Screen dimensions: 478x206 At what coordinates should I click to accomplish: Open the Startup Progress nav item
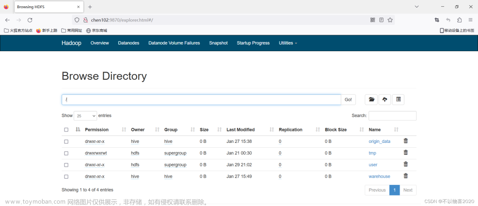click(x=253, y=43)
